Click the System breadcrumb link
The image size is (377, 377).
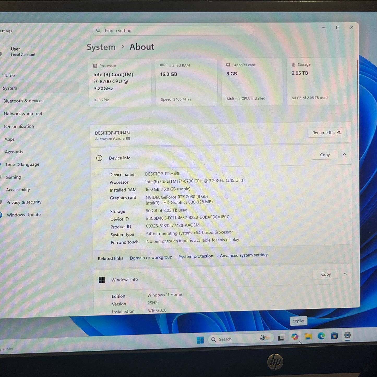[x=101, y=47]
